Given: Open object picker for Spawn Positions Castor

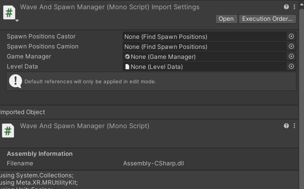Looking at the screenshot, I should click(292, 36).
